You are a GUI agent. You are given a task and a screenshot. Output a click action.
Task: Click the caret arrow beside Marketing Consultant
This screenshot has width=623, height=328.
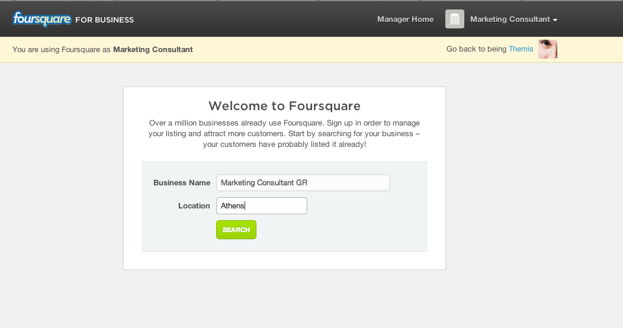click(x=555, y=20)
